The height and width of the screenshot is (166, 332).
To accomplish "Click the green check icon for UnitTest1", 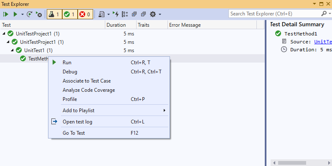I will tap(19, 50).
